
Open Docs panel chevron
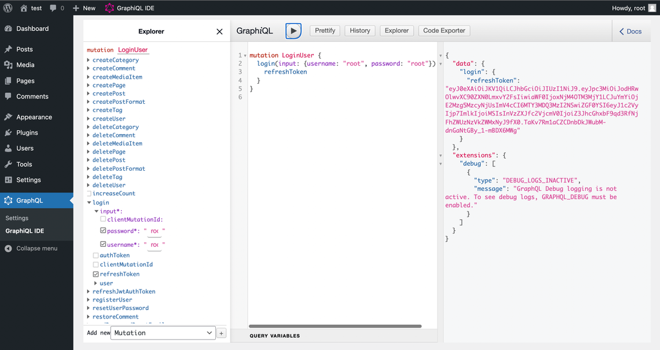coord(622,32)
